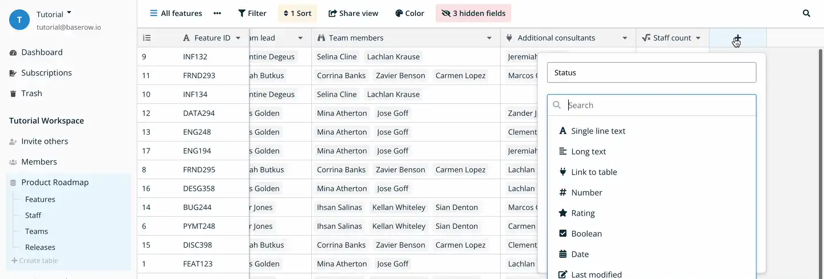Choose the Link to table field type
Viewport: 824px width, 279px height.
click(x=593, y=172)
